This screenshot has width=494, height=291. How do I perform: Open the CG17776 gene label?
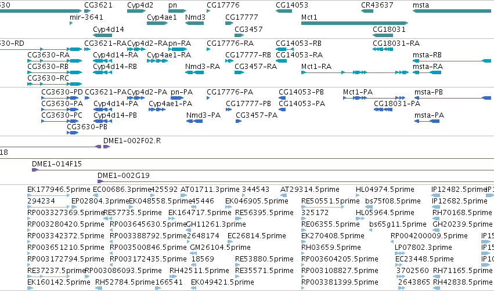(223, 5)
